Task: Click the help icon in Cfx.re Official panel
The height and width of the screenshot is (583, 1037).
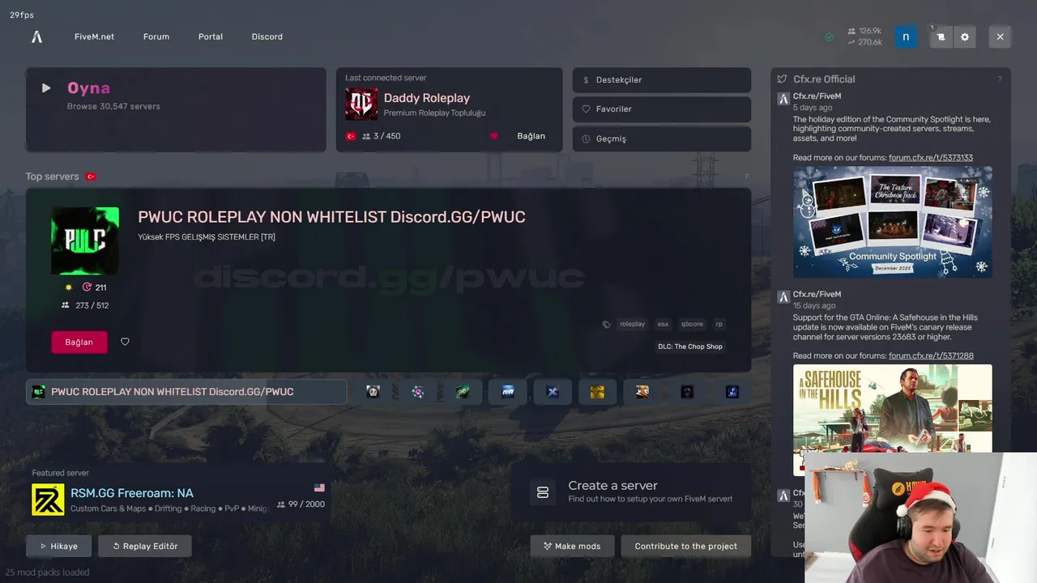Action: point(1000,79)
